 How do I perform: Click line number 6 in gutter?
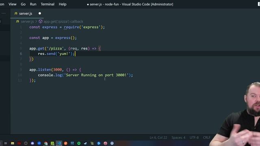(21, 54)
